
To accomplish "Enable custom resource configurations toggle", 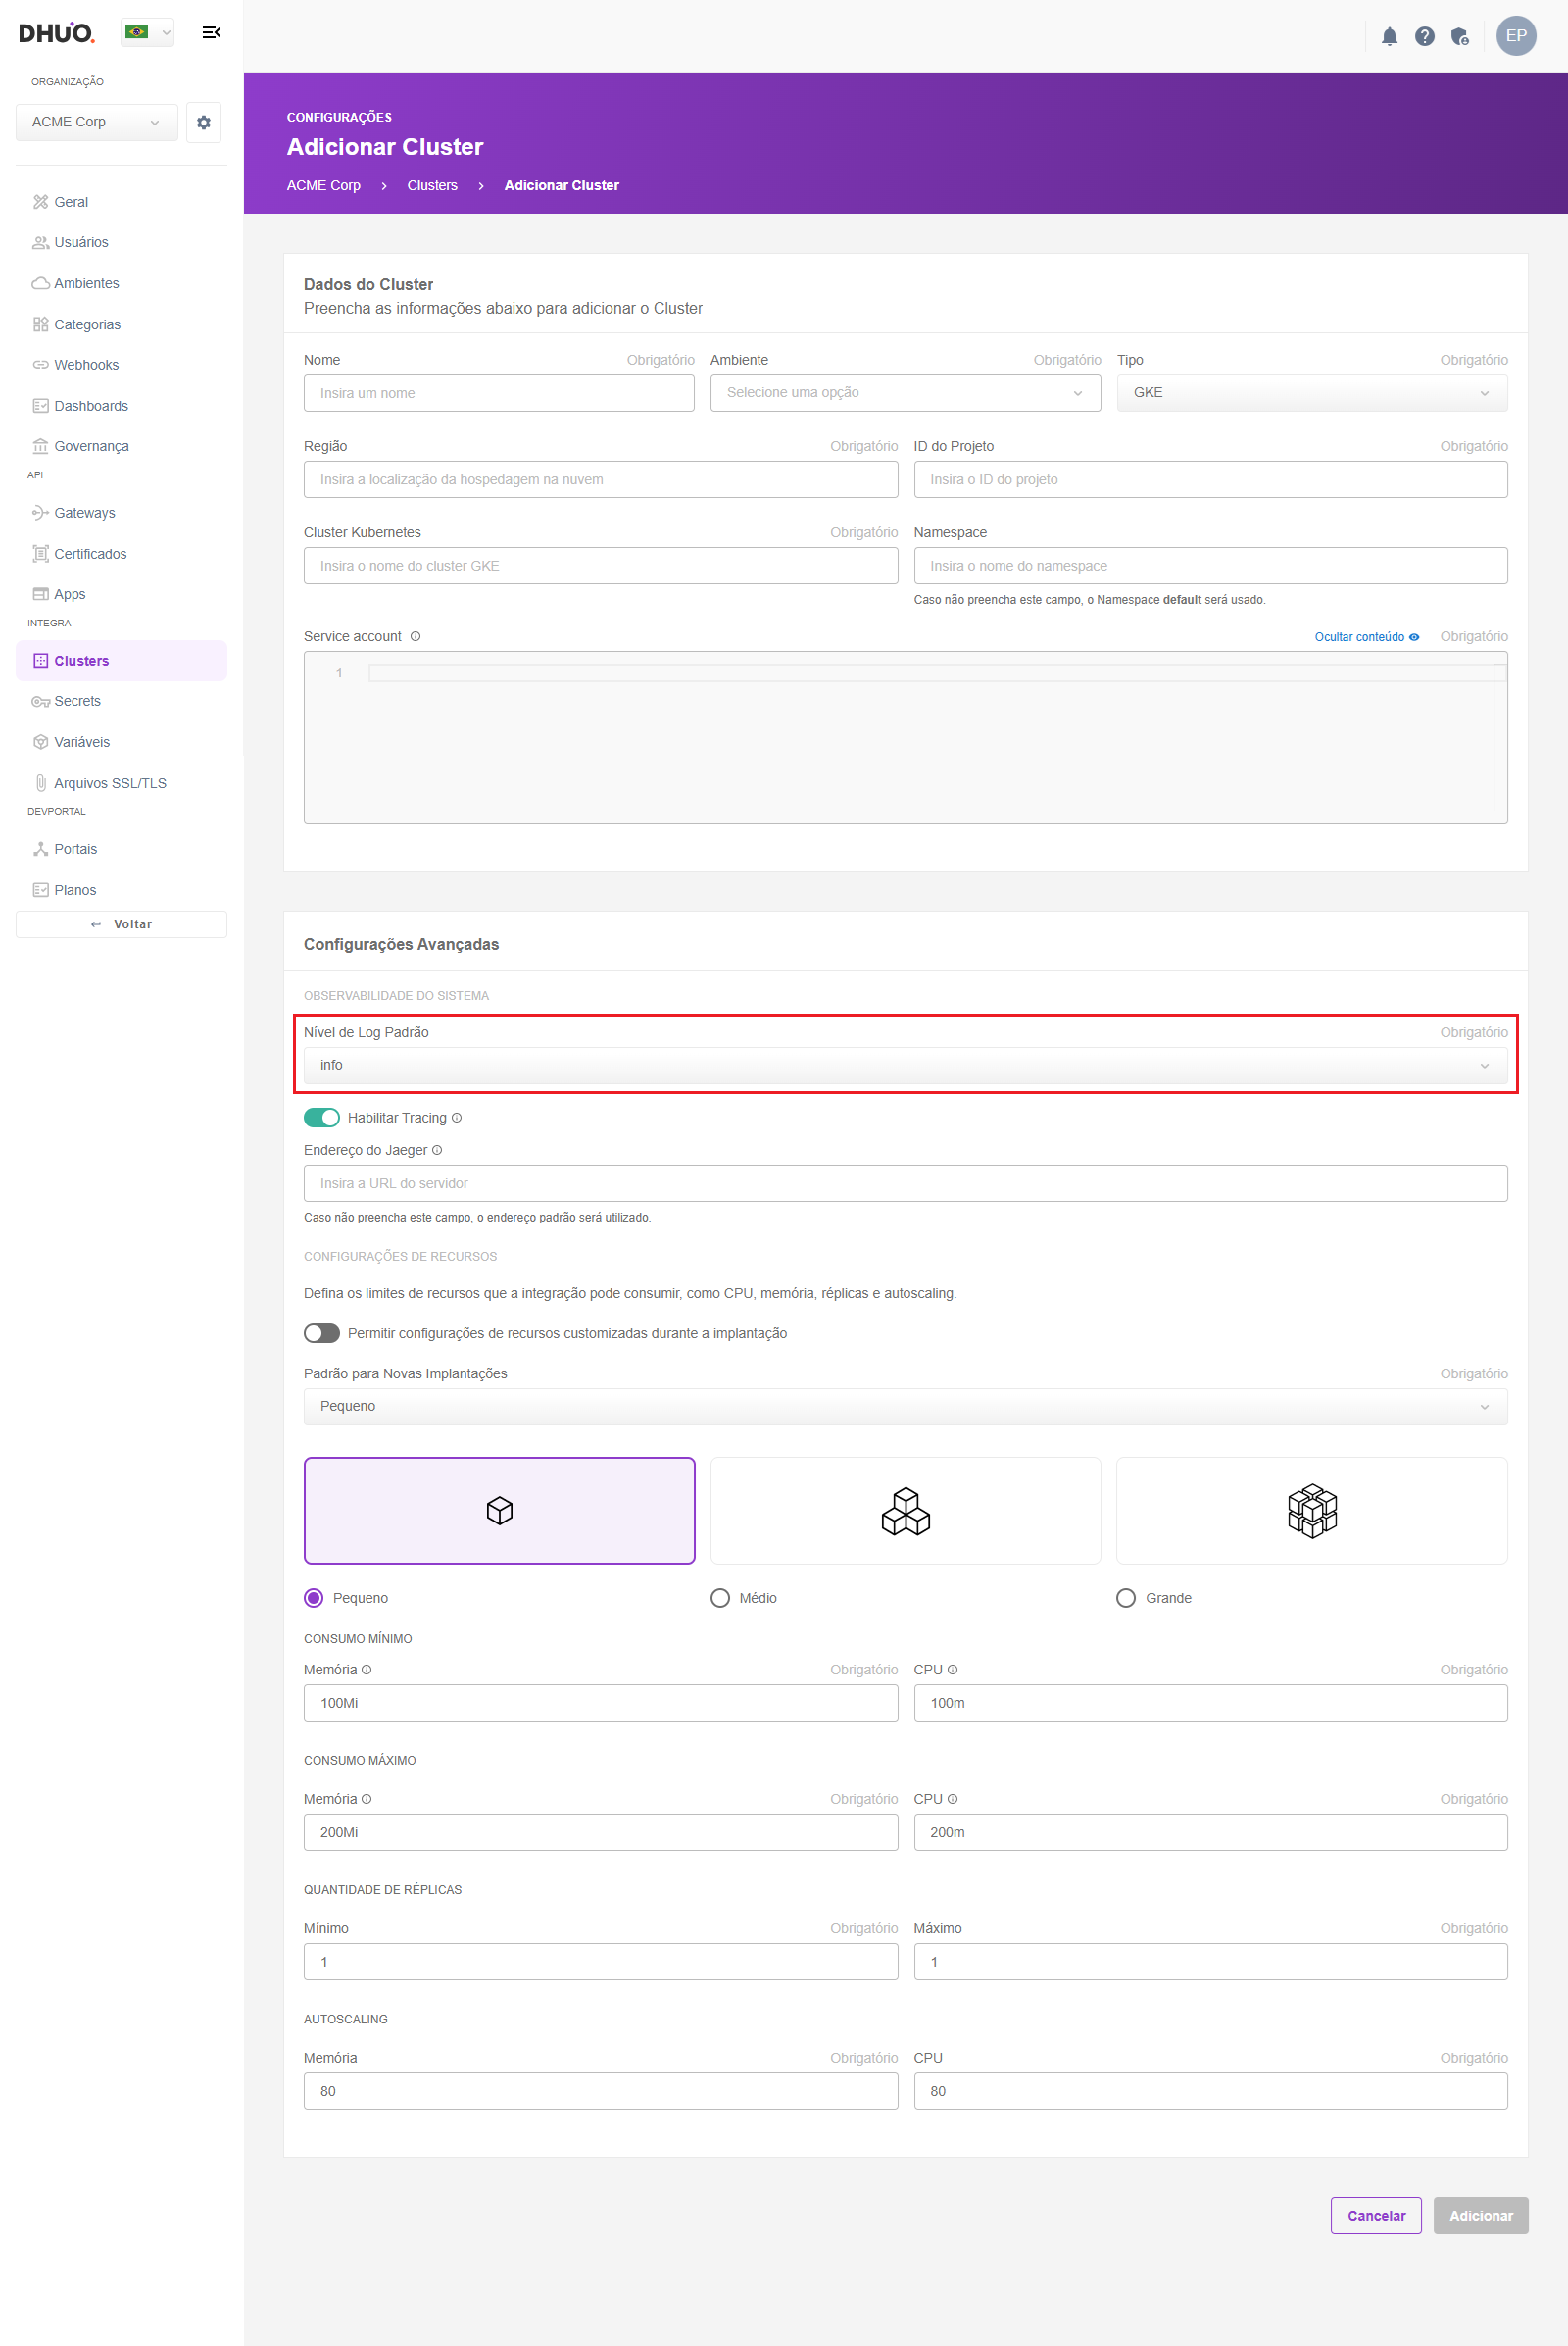I will [x=322, y=1332].
